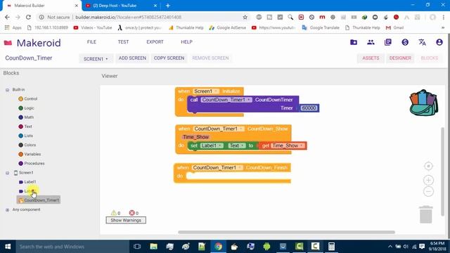Open the language translate icon

click(422, 42)
